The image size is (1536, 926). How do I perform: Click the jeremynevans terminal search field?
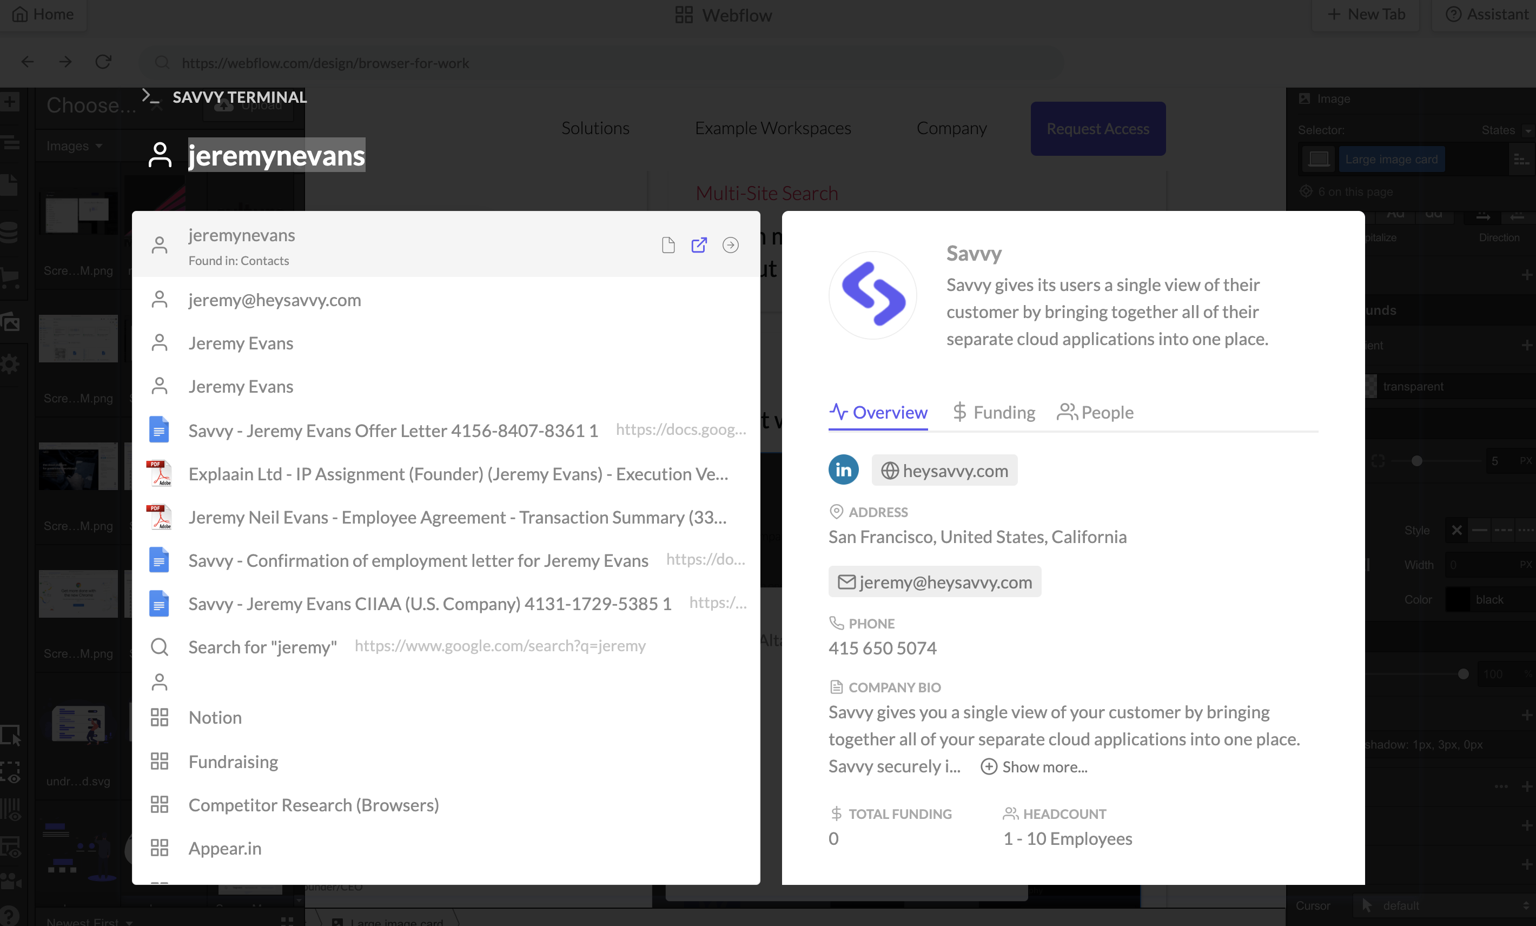[276, 155]
